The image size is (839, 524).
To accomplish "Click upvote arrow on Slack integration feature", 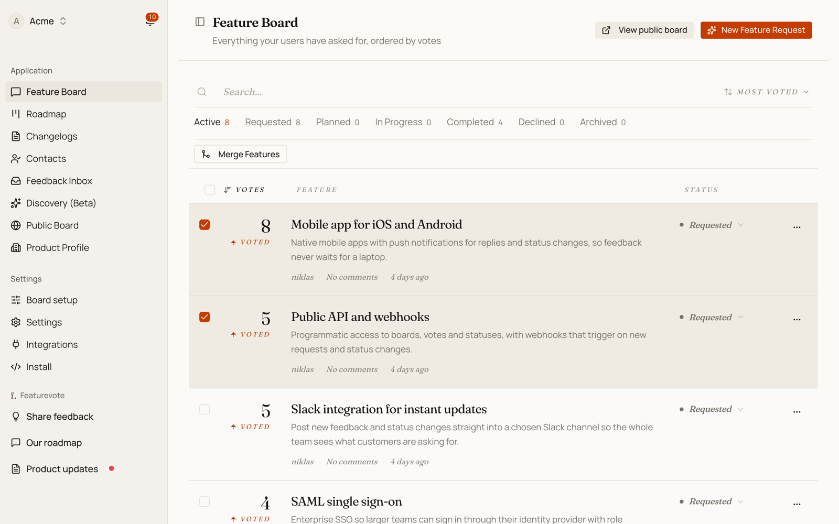I will point(233,427).
